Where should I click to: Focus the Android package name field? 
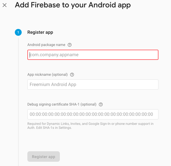pos(93,55)
